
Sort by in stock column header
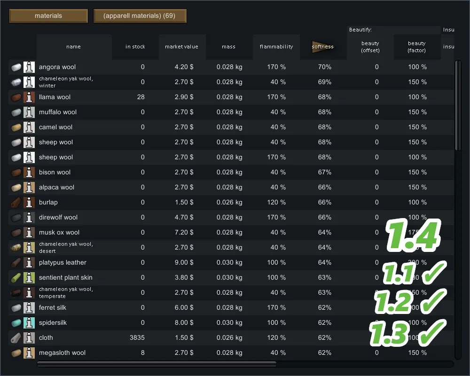[x=135, y=47]
